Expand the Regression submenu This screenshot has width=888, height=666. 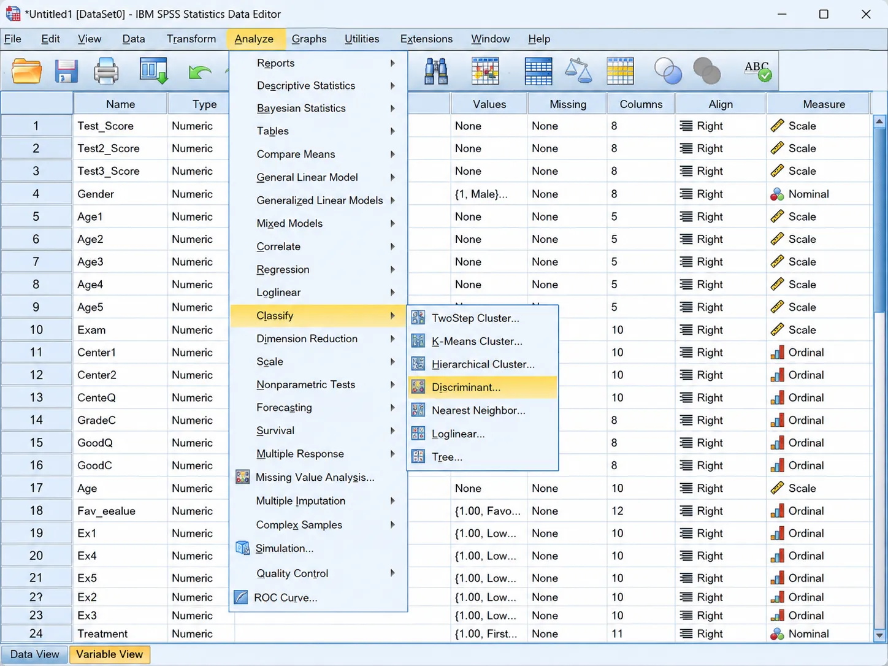pos(318,270)
